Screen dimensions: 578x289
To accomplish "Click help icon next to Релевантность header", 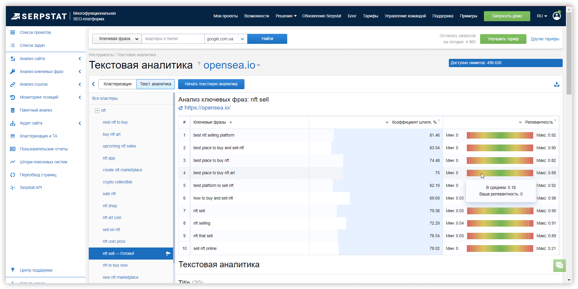I will 555,121.
